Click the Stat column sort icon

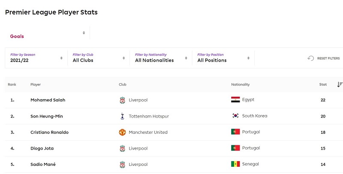tap(340, 85)
